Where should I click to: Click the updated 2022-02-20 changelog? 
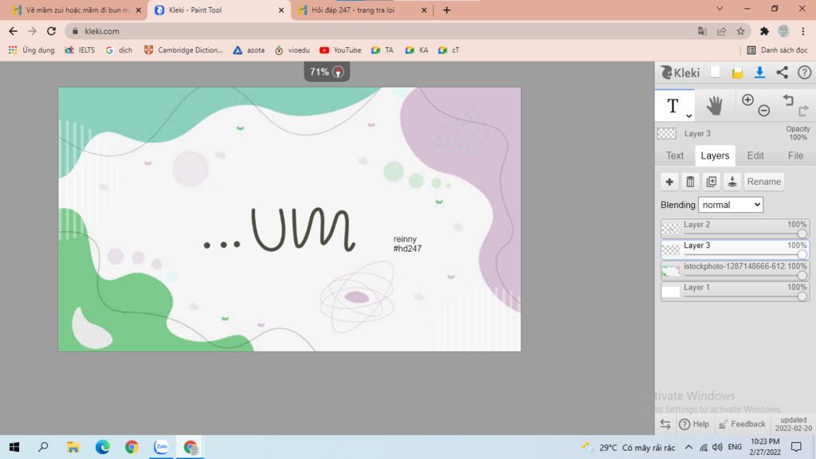793,424
